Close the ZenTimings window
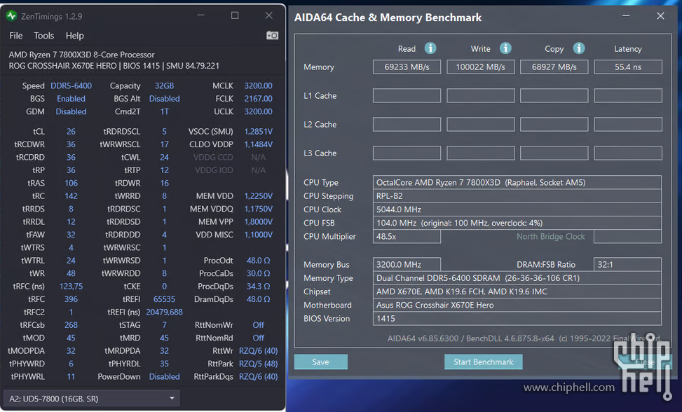682x412 pixels. [x=269, y=15]
